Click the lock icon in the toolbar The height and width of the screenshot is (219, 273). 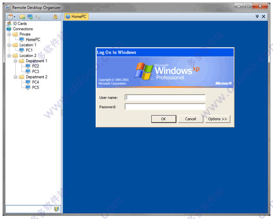[55, 17]
